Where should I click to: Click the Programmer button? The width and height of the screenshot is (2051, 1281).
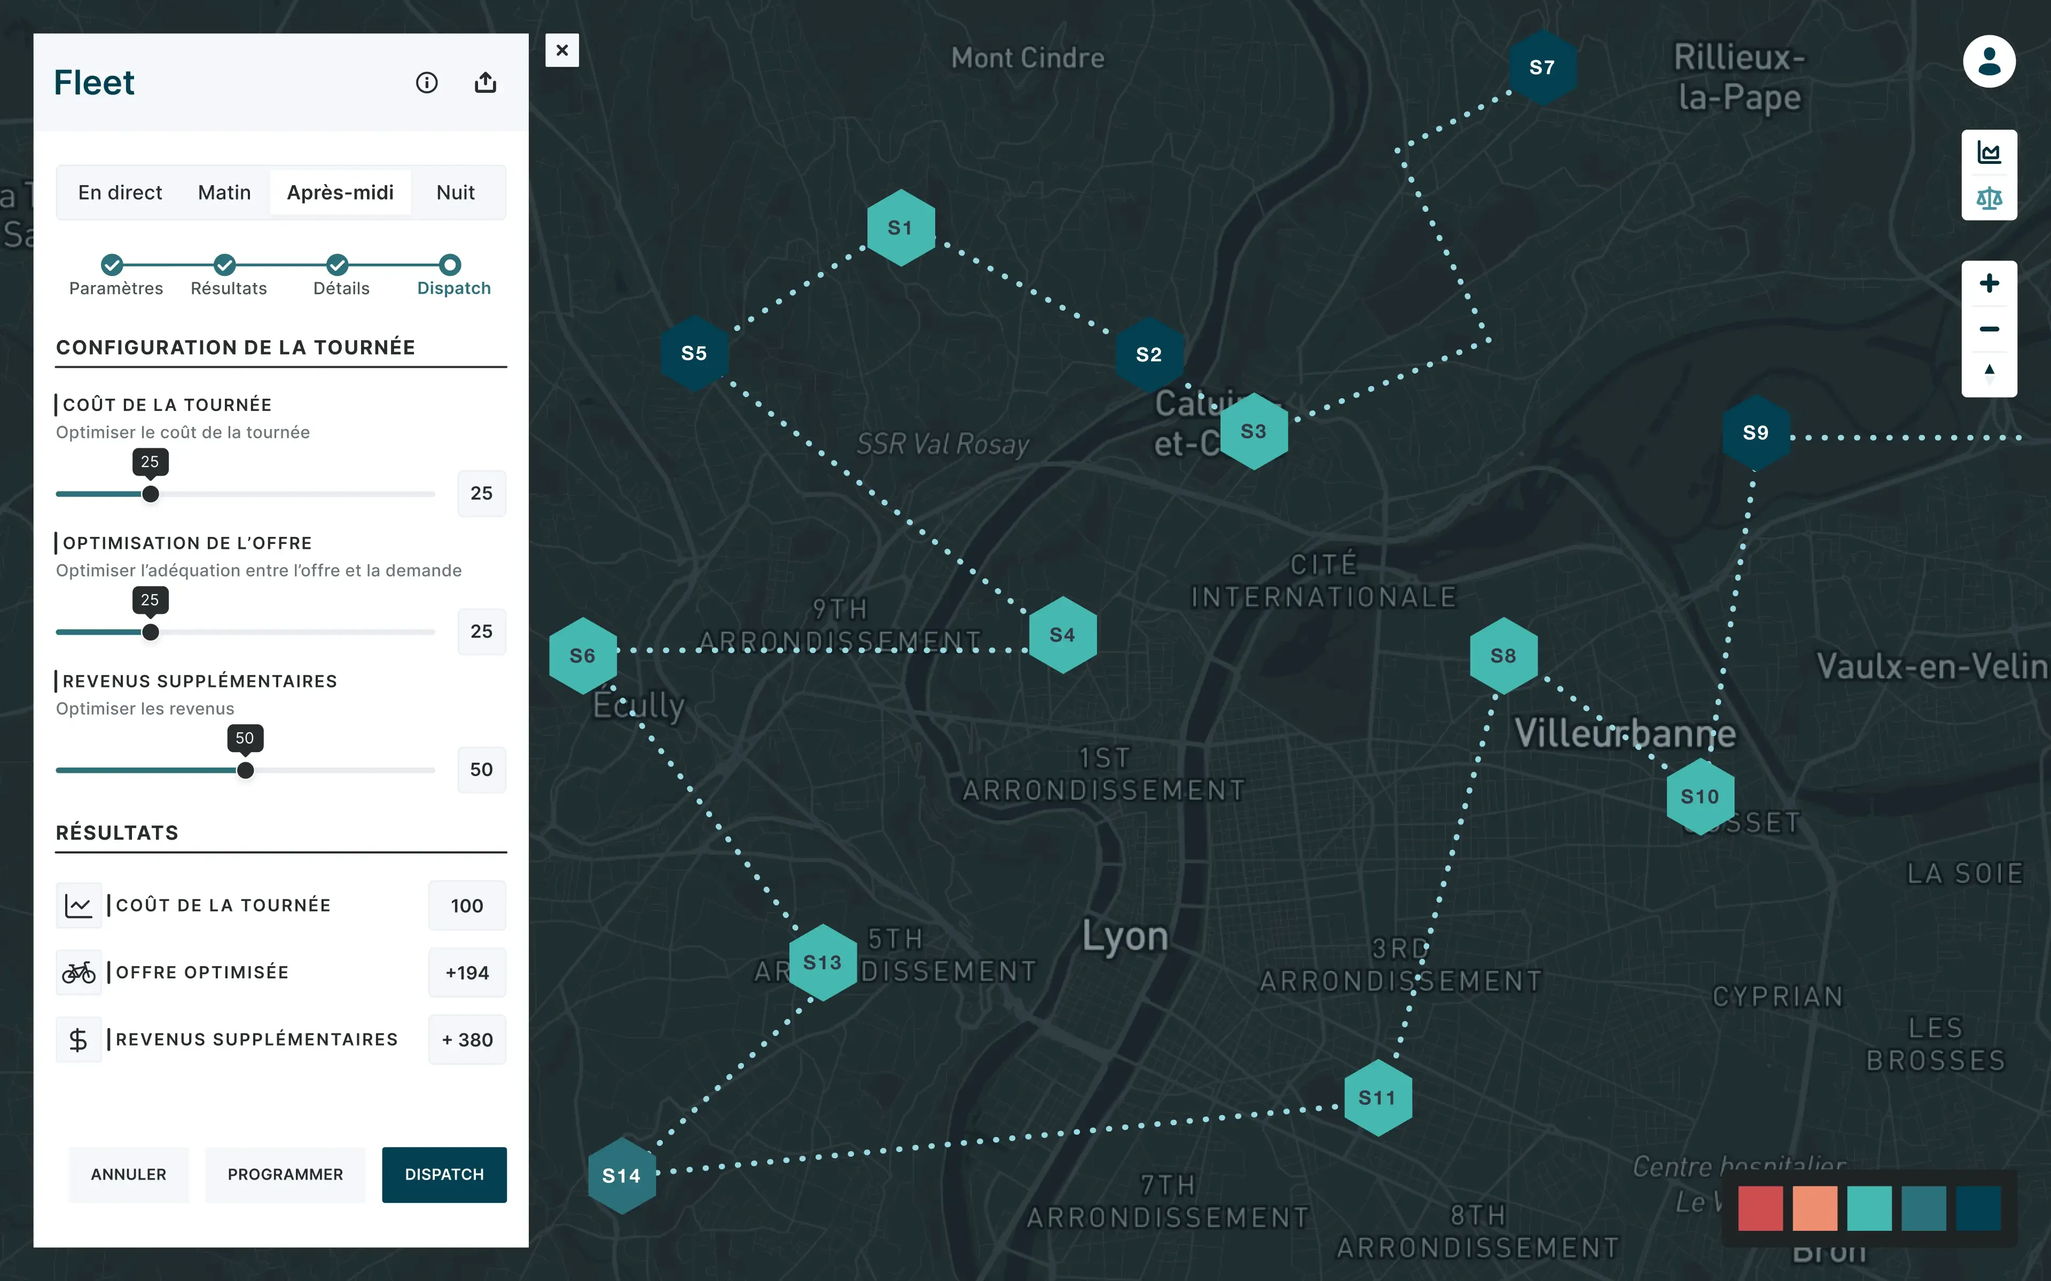(x=285, y=1174)
